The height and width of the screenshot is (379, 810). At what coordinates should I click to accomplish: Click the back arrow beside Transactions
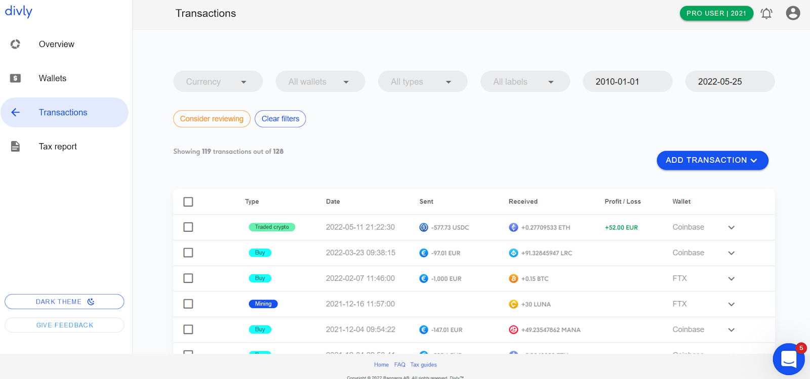click(x=16, y=112)
